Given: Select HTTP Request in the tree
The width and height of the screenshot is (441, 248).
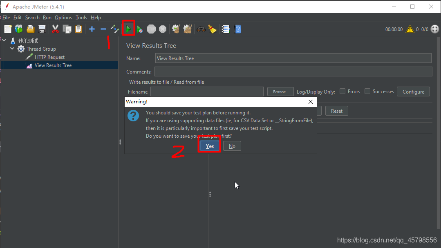Looking at the screenshot, I should pos(49,57).
